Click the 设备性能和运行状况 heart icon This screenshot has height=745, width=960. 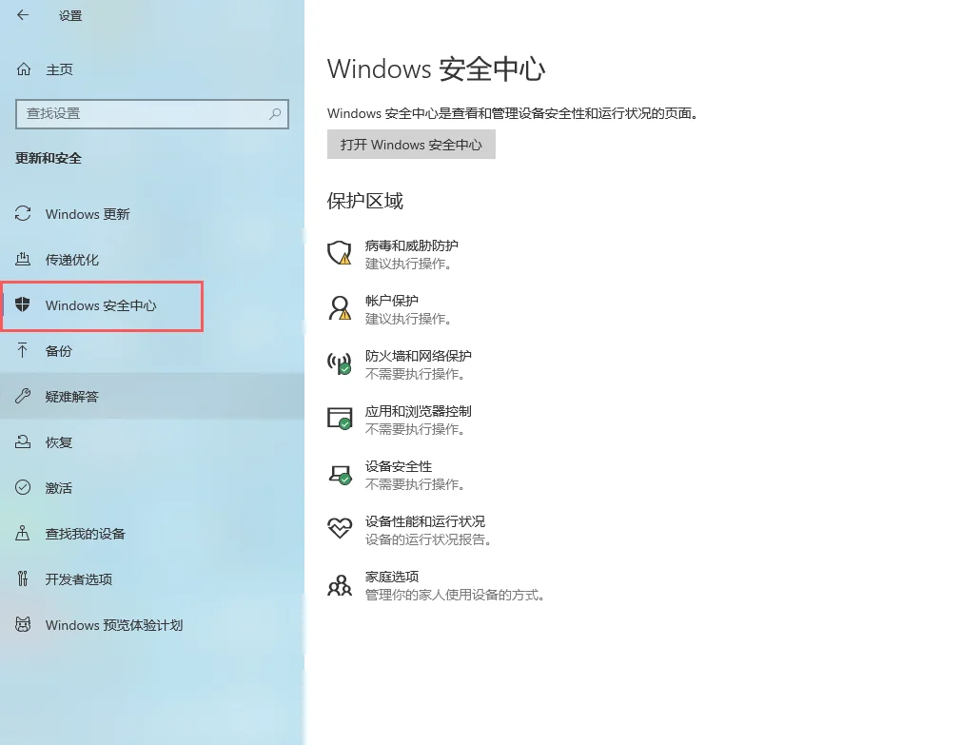pos(339,528)
